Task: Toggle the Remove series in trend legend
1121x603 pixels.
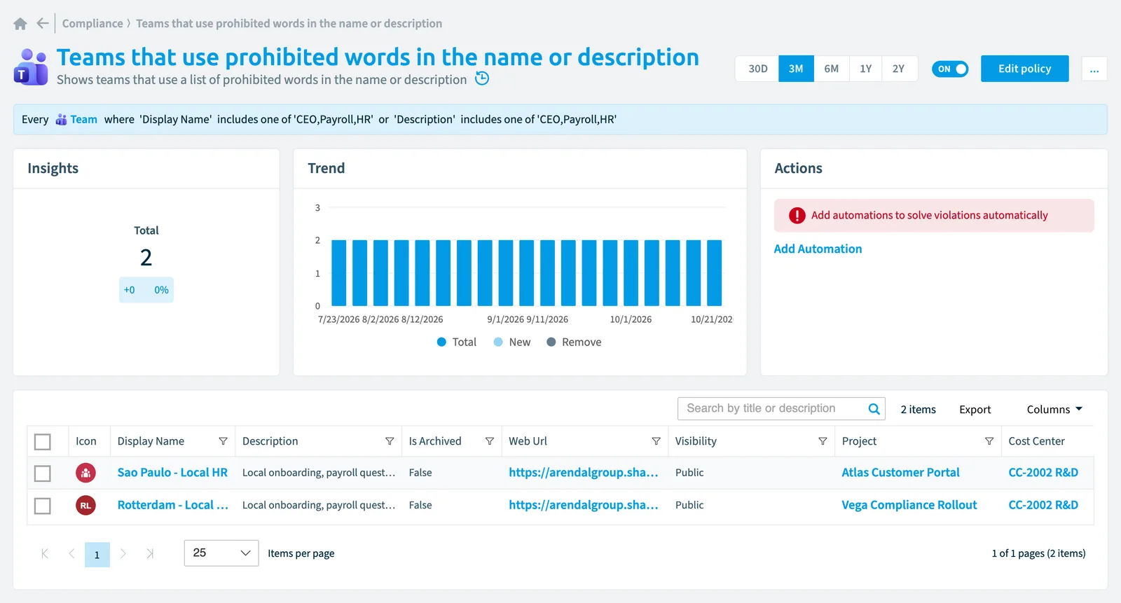Action: (574, 342)
